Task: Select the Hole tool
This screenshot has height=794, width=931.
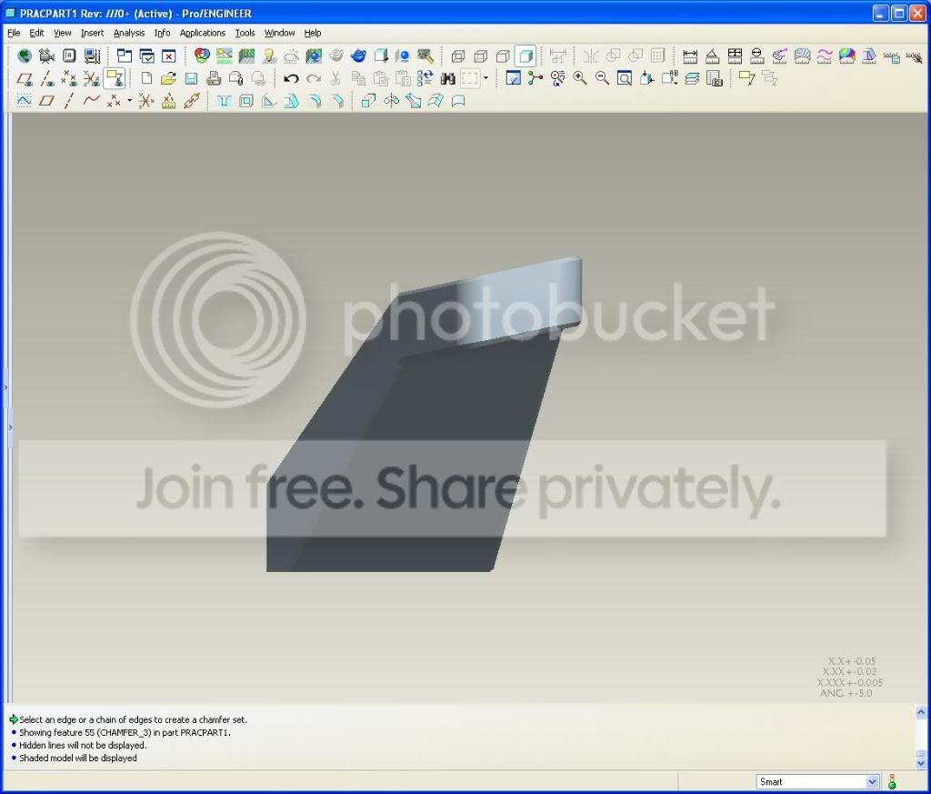Action: pyautogui.click(x=224, y=101)
